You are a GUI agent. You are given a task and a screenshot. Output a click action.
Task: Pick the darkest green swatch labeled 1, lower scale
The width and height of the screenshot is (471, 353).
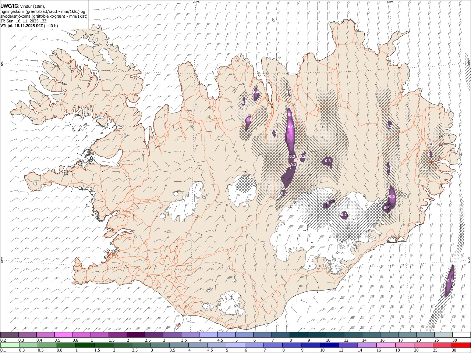coord(85,345)
